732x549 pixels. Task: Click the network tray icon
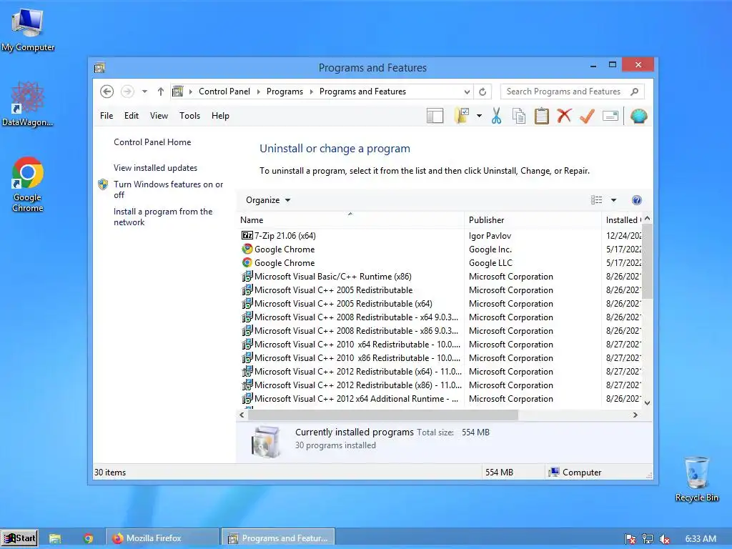(x=648, y=539)
